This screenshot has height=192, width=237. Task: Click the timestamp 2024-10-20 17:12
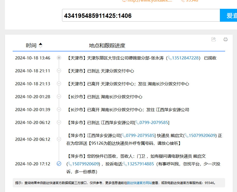(33, 164)
